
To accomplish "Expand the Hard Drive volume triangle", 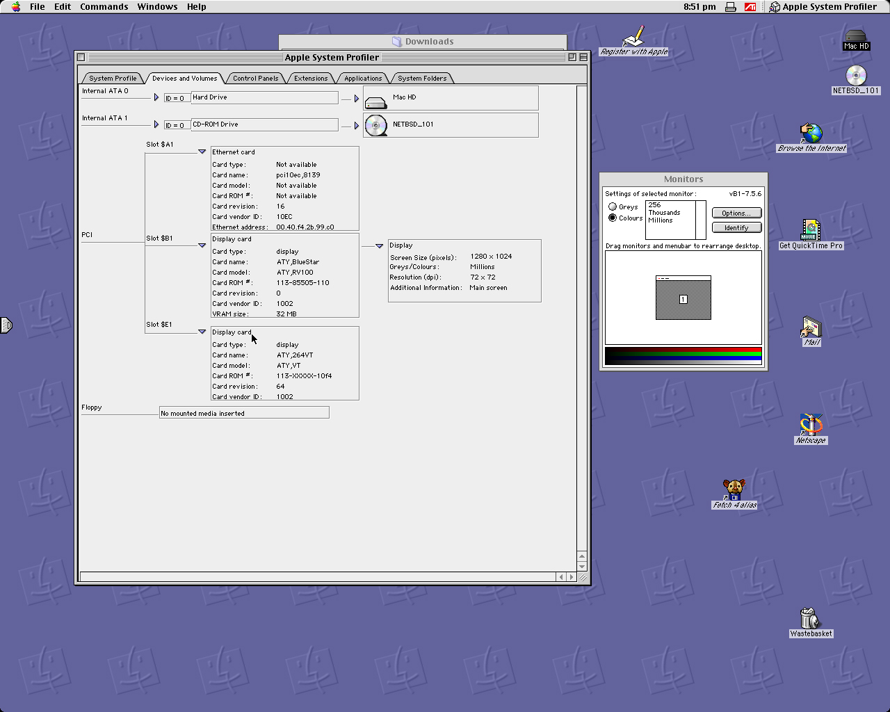I will [357, 99].
